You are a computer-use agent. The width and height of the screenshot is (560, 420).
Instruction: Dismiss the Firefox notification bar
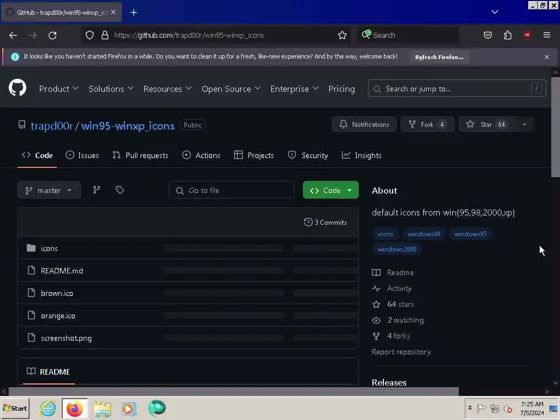[546, 57]
